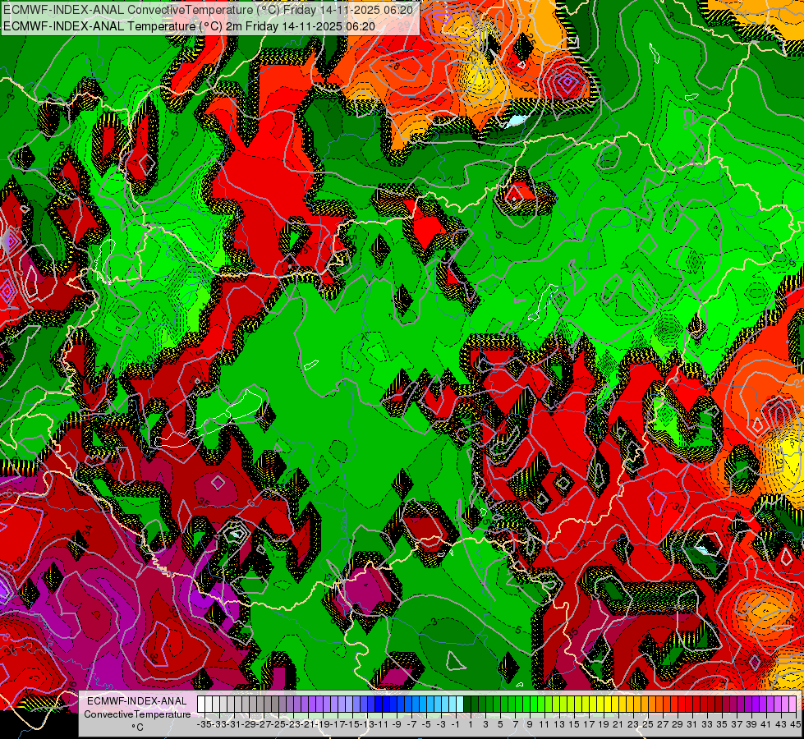This screenshot has height=739, width=804.
Task: Click the 17 tick label on the legend
Action: [589, 724]
